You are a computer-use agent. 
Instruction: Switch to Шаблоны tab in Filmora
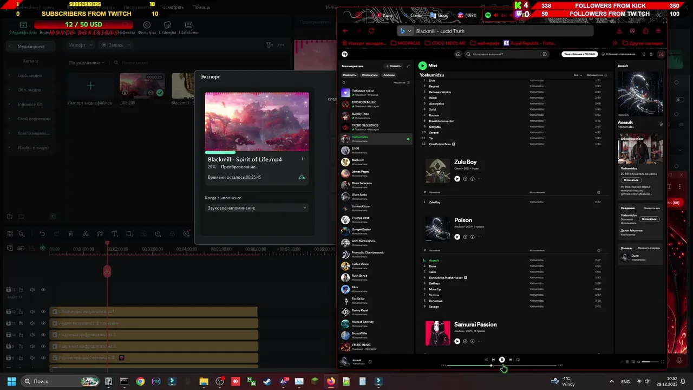[188, 28]
